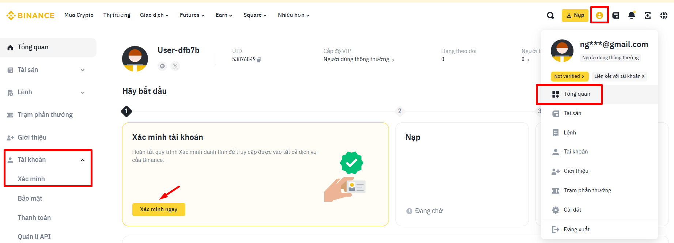Open the profile account icon in header

pyautogui.click(x=599, y=15)
